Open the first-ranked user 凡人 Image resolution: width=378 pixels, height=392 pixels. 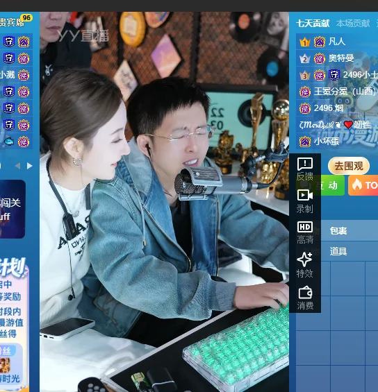pyautogui.click(x=337, y=42)
